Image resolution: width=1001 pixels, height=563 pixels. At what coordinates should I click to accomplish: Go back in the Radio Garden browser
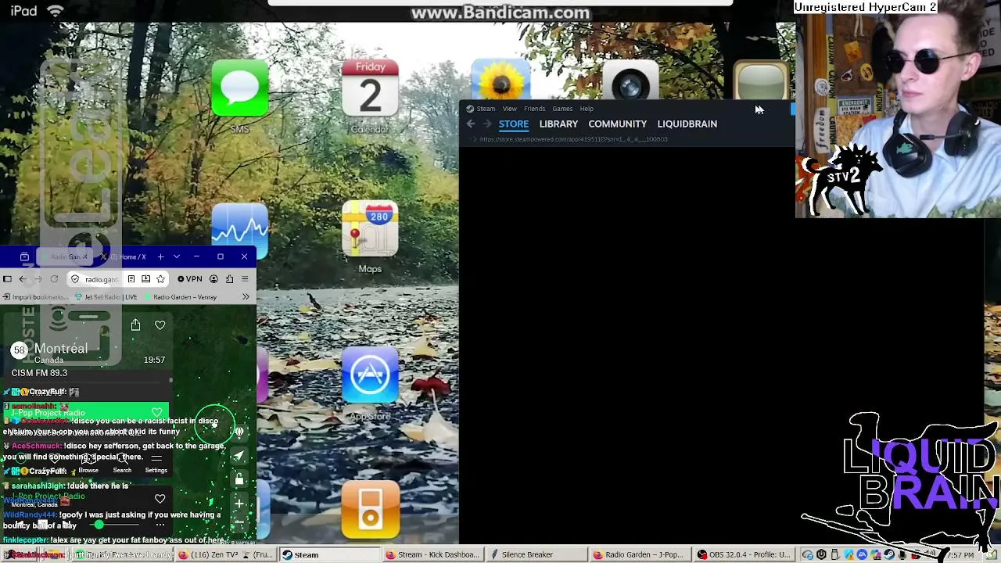23,279
